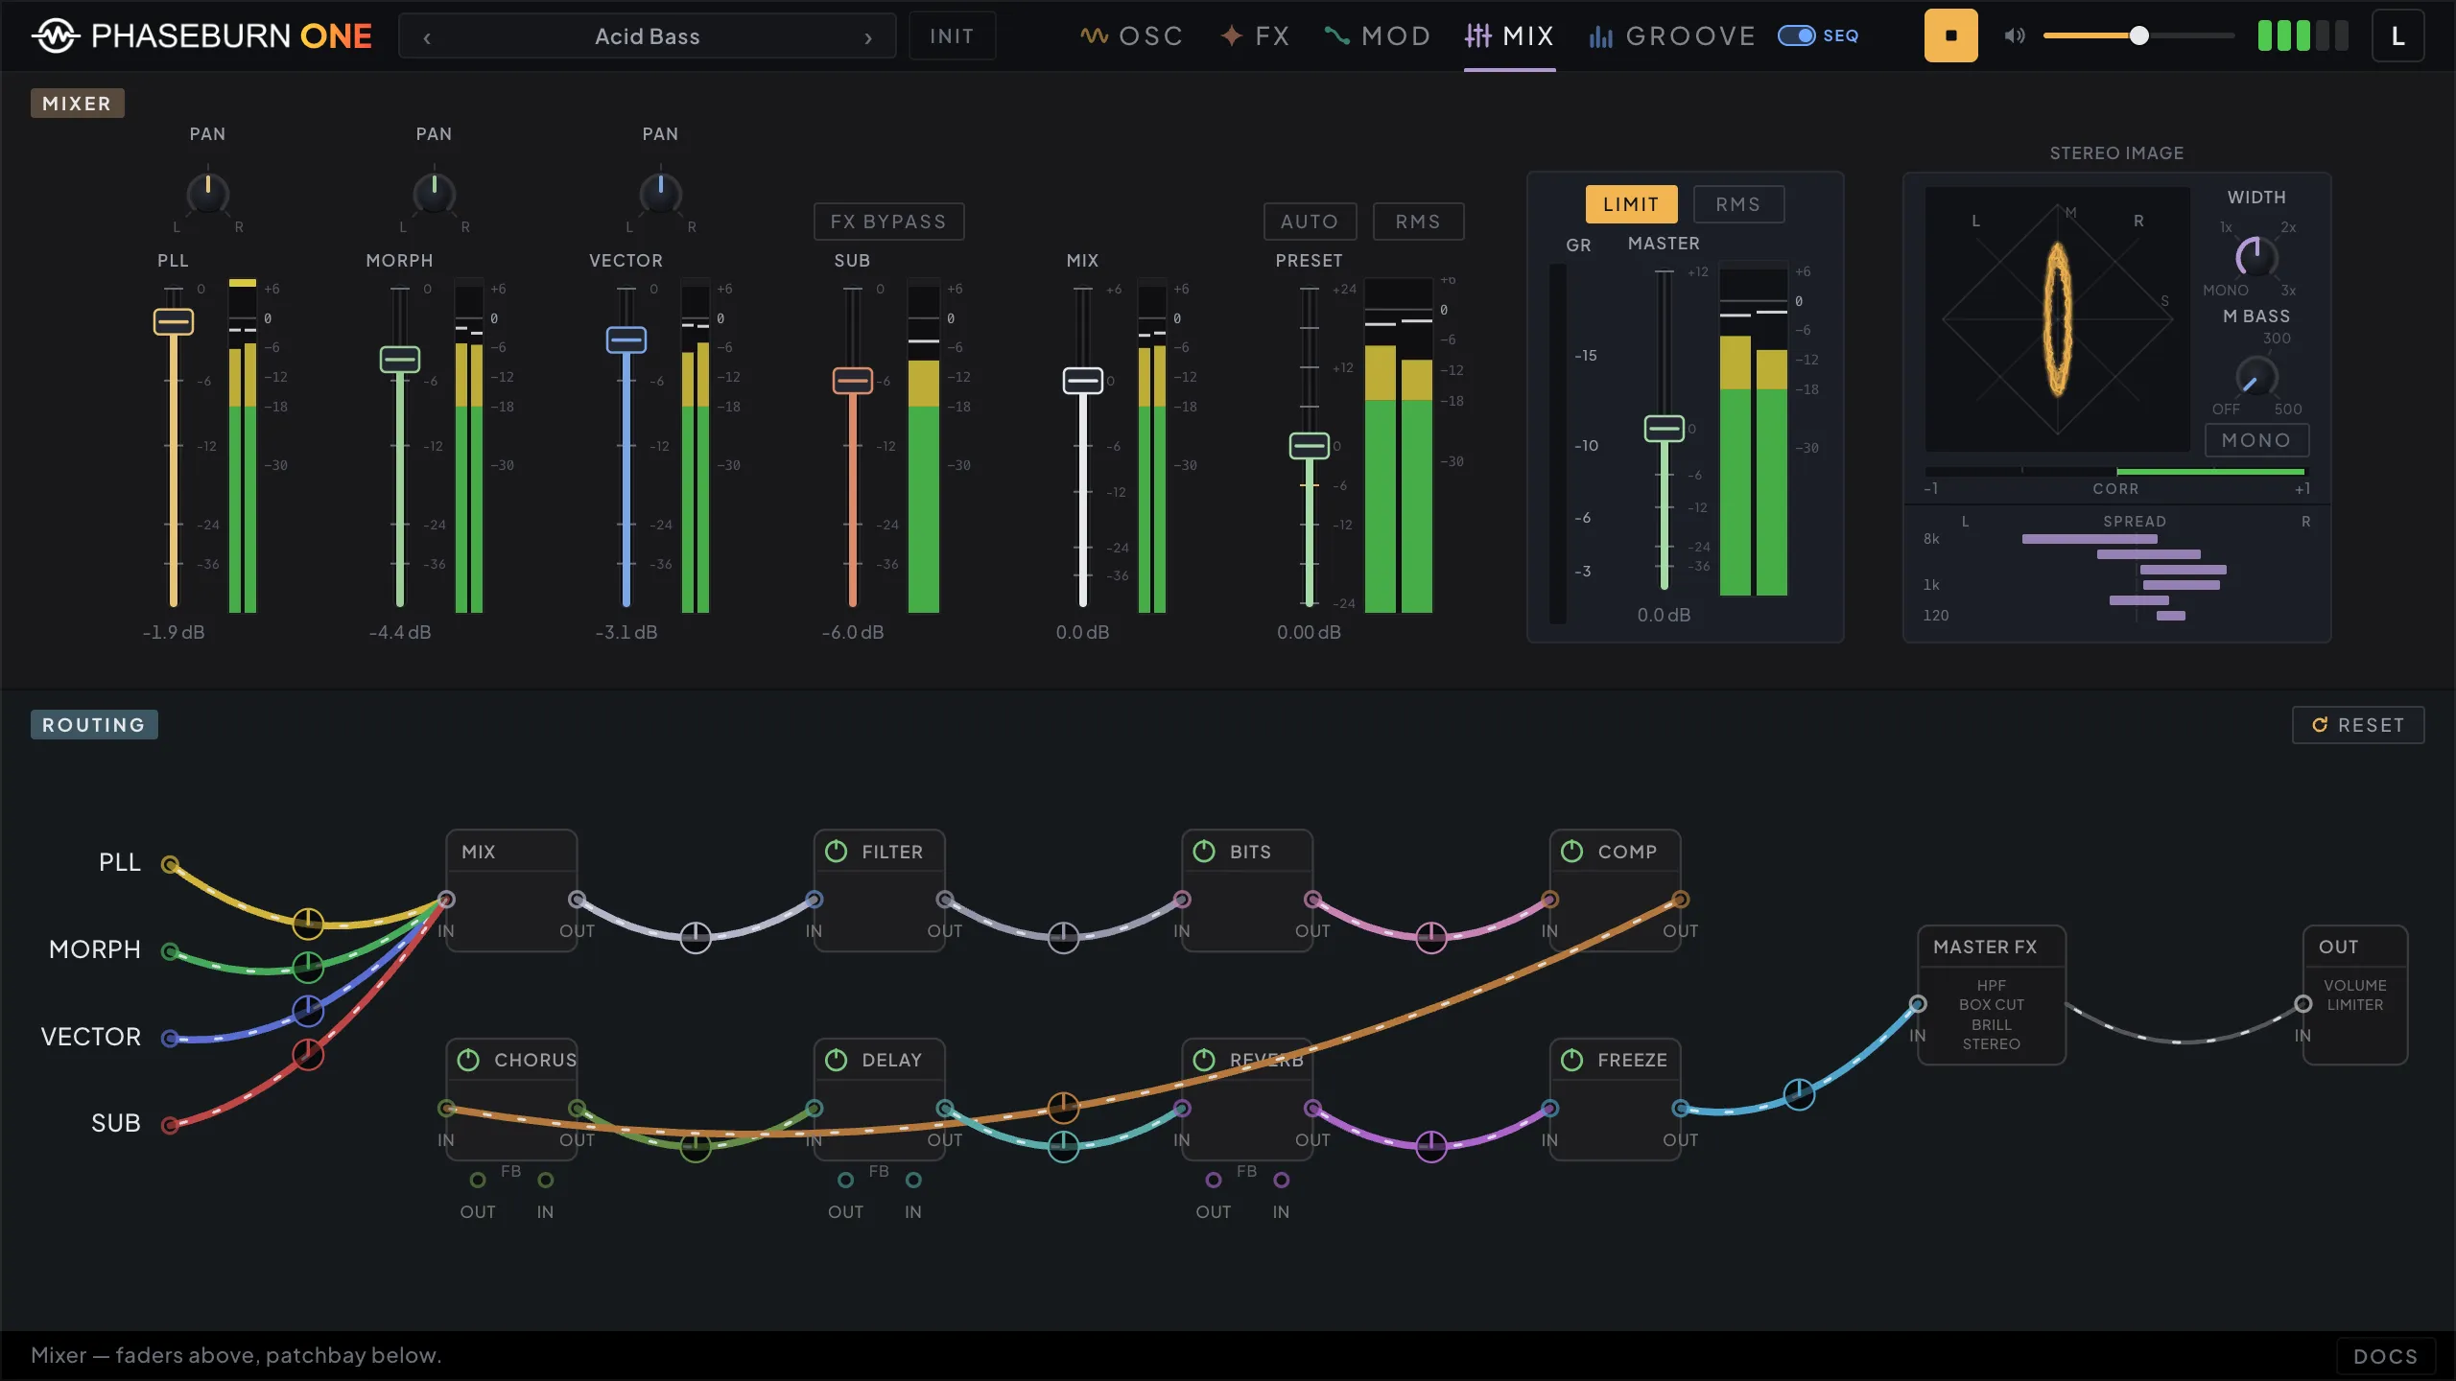
Task: Go to the previous preset arrow
Action: (x=427, y=37)
